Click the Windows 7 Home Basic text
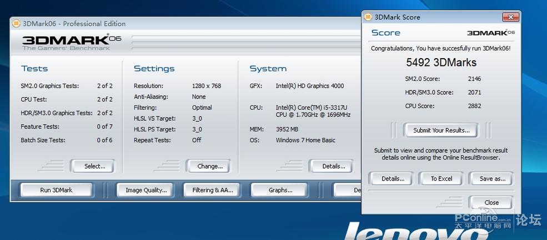The width and height of the screenshot is (547, 240). pyautogui.click(x=305, y=140)
